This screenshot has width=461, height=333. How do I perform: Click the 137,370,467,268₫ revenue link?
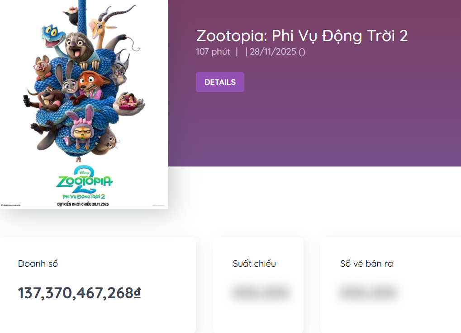pos(79,292)
